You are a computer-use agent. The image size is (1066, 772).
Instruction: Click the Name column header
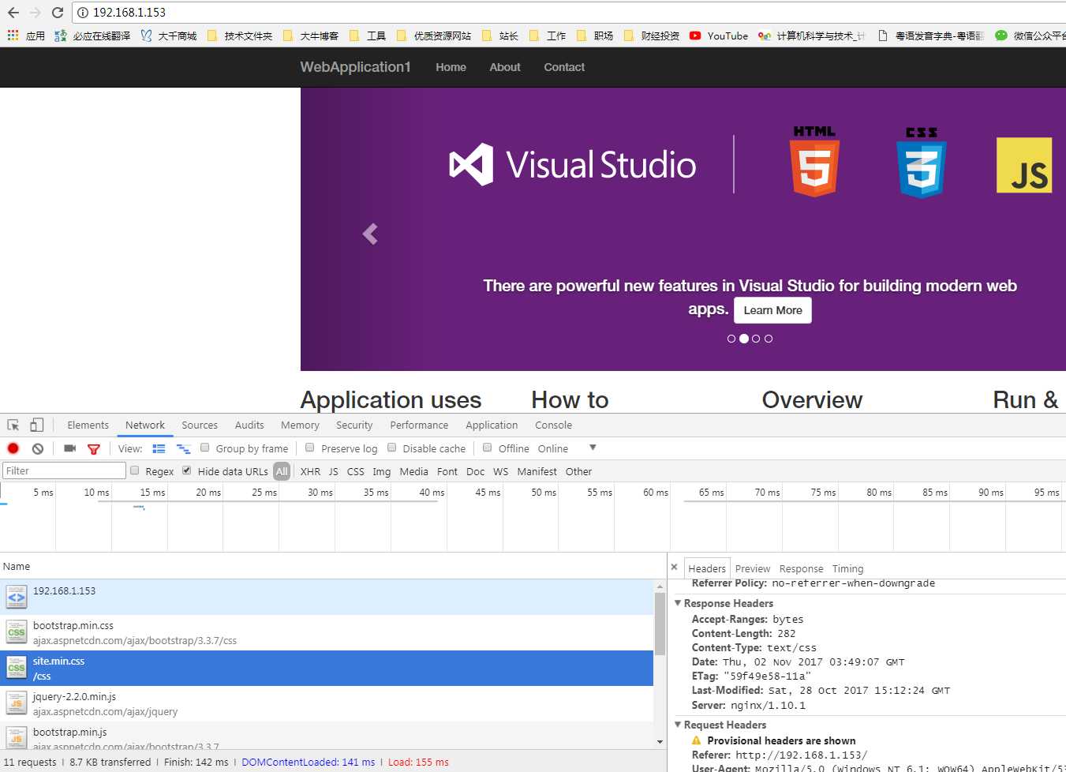[x=333, y=567]
